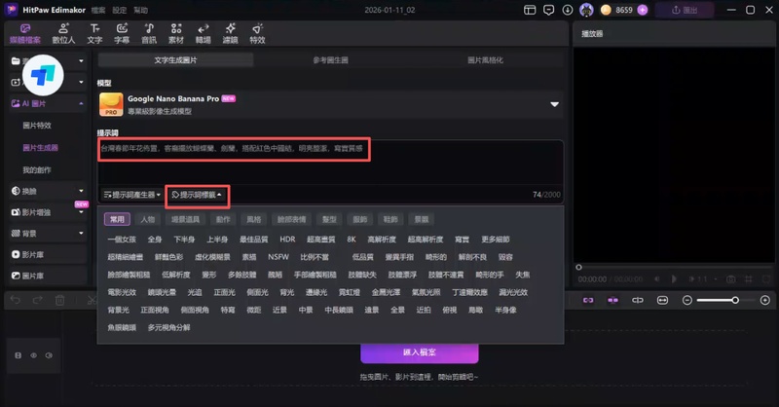Collapse the AI 圖片 sidebar section
779x407 pixels.
pyautogui.click(x=81, y=103)
